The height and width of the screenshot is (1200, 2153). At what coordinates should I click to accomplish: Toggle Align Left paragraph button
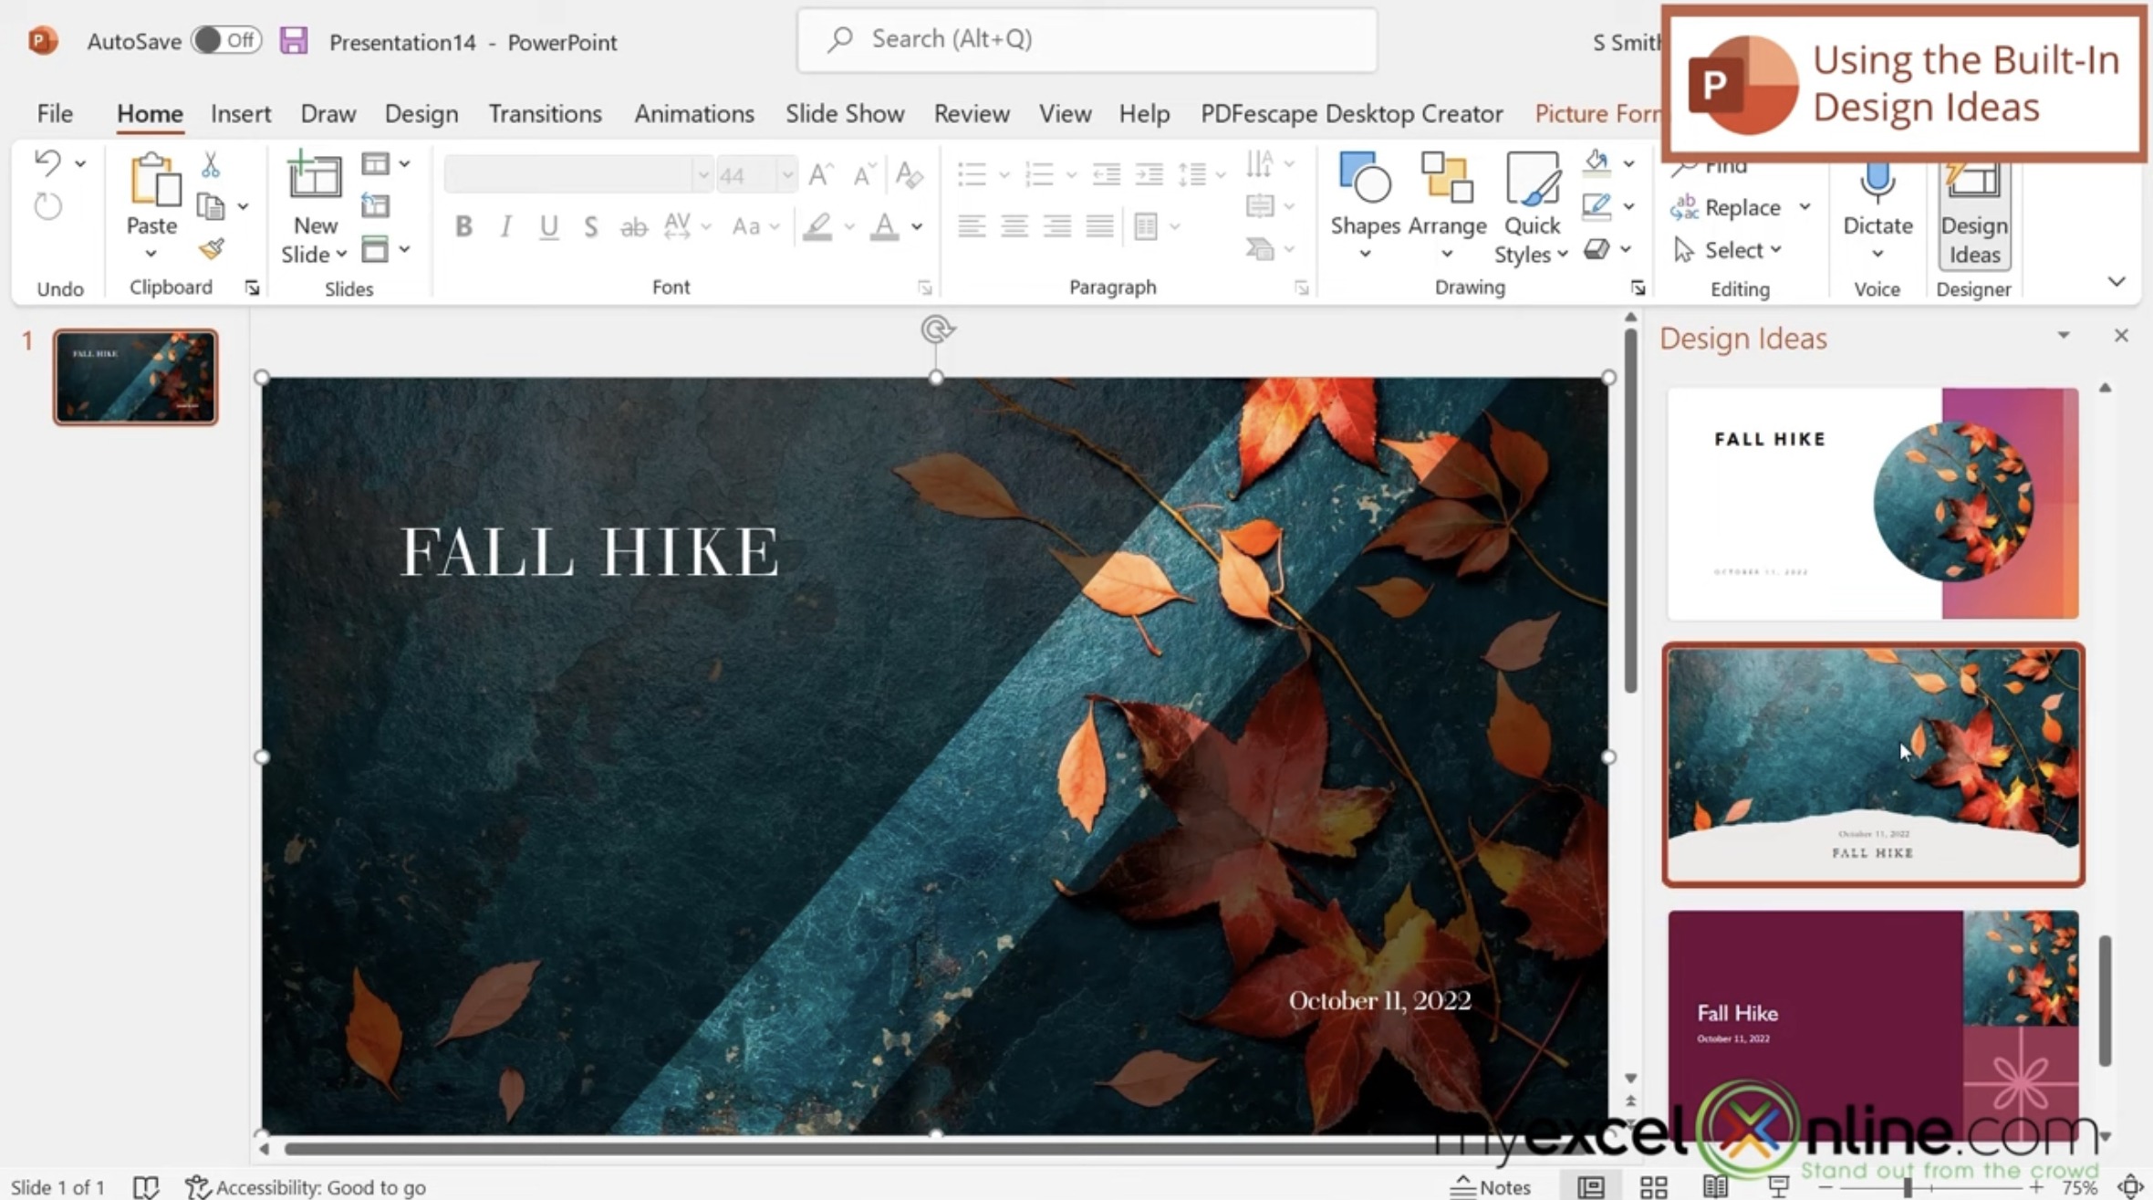click(972, 225)
